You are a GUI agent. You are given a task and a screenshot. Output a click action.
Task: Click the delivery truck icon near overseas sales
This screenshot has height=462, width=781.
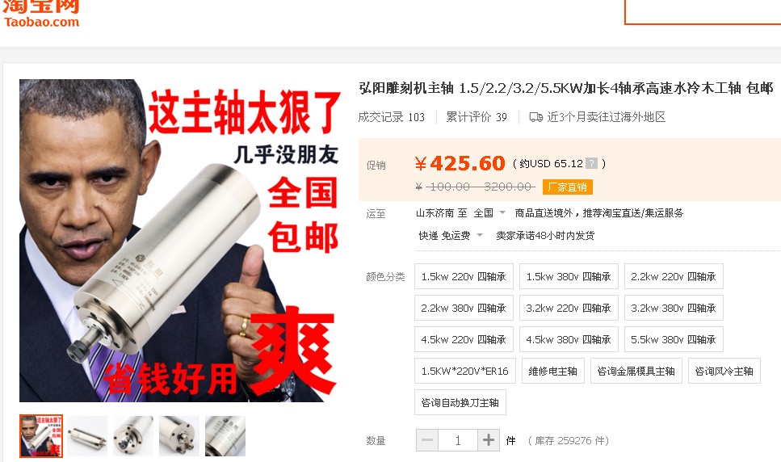(x=536, y=117)
